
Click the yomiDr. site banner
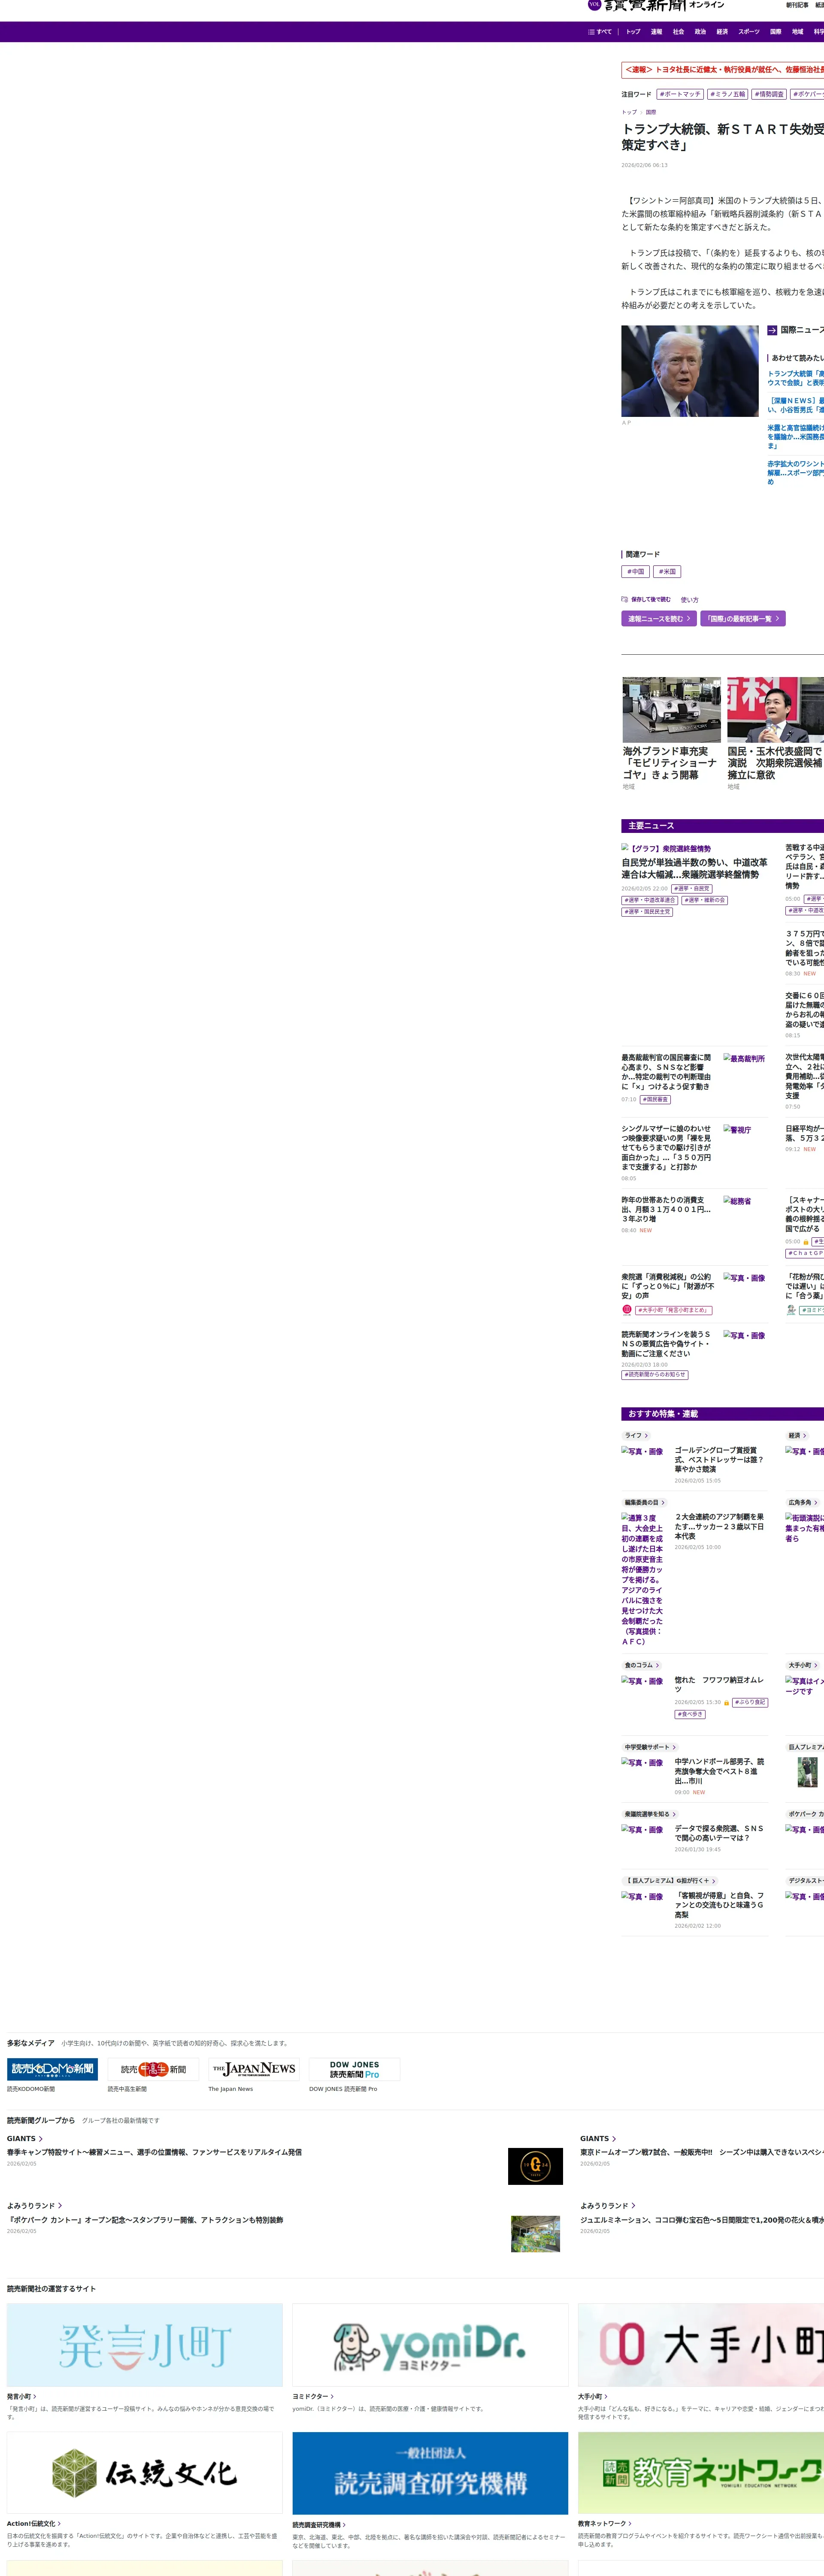pyautogui.click(x=430, y=2346)
